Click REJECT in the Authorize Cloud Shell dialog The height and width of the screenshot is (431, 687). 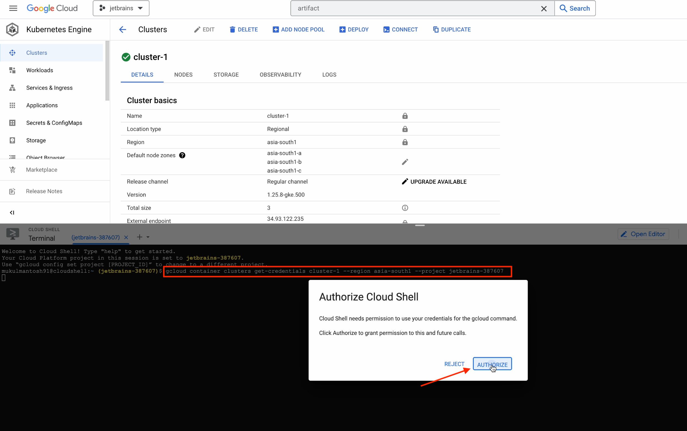click(454, 364)
